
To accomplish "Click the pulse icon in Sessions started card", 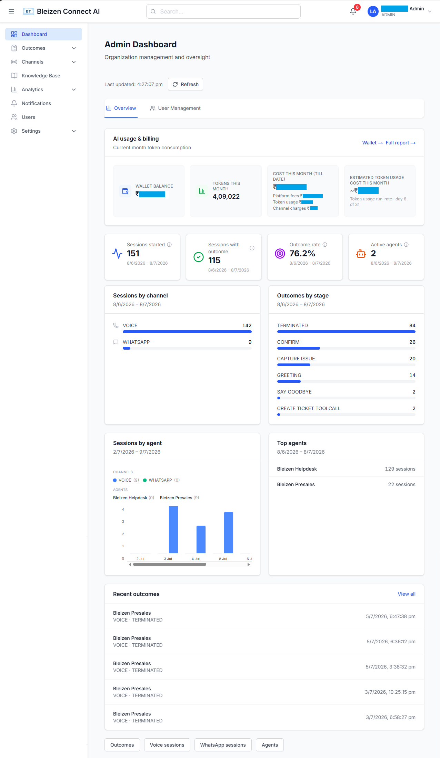I will pyautogui.click(x=117, y=254).
